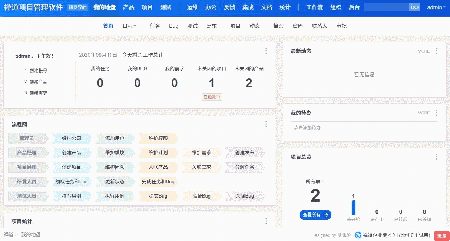Image resolution: width=450 pixels, height=241 pixels.
Task: Click the 已延期 1 badge
Action: [x=211, y=97]
